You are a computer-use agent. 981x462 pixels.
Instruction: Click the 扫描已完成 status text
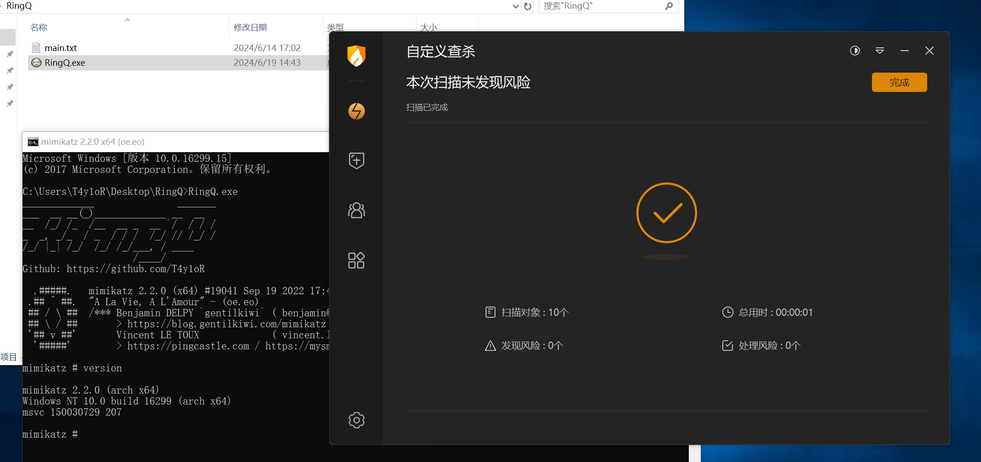click(427, 108)
